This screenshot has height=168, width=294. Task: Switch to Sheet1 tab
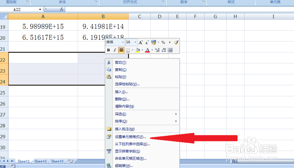coord(24,161)
